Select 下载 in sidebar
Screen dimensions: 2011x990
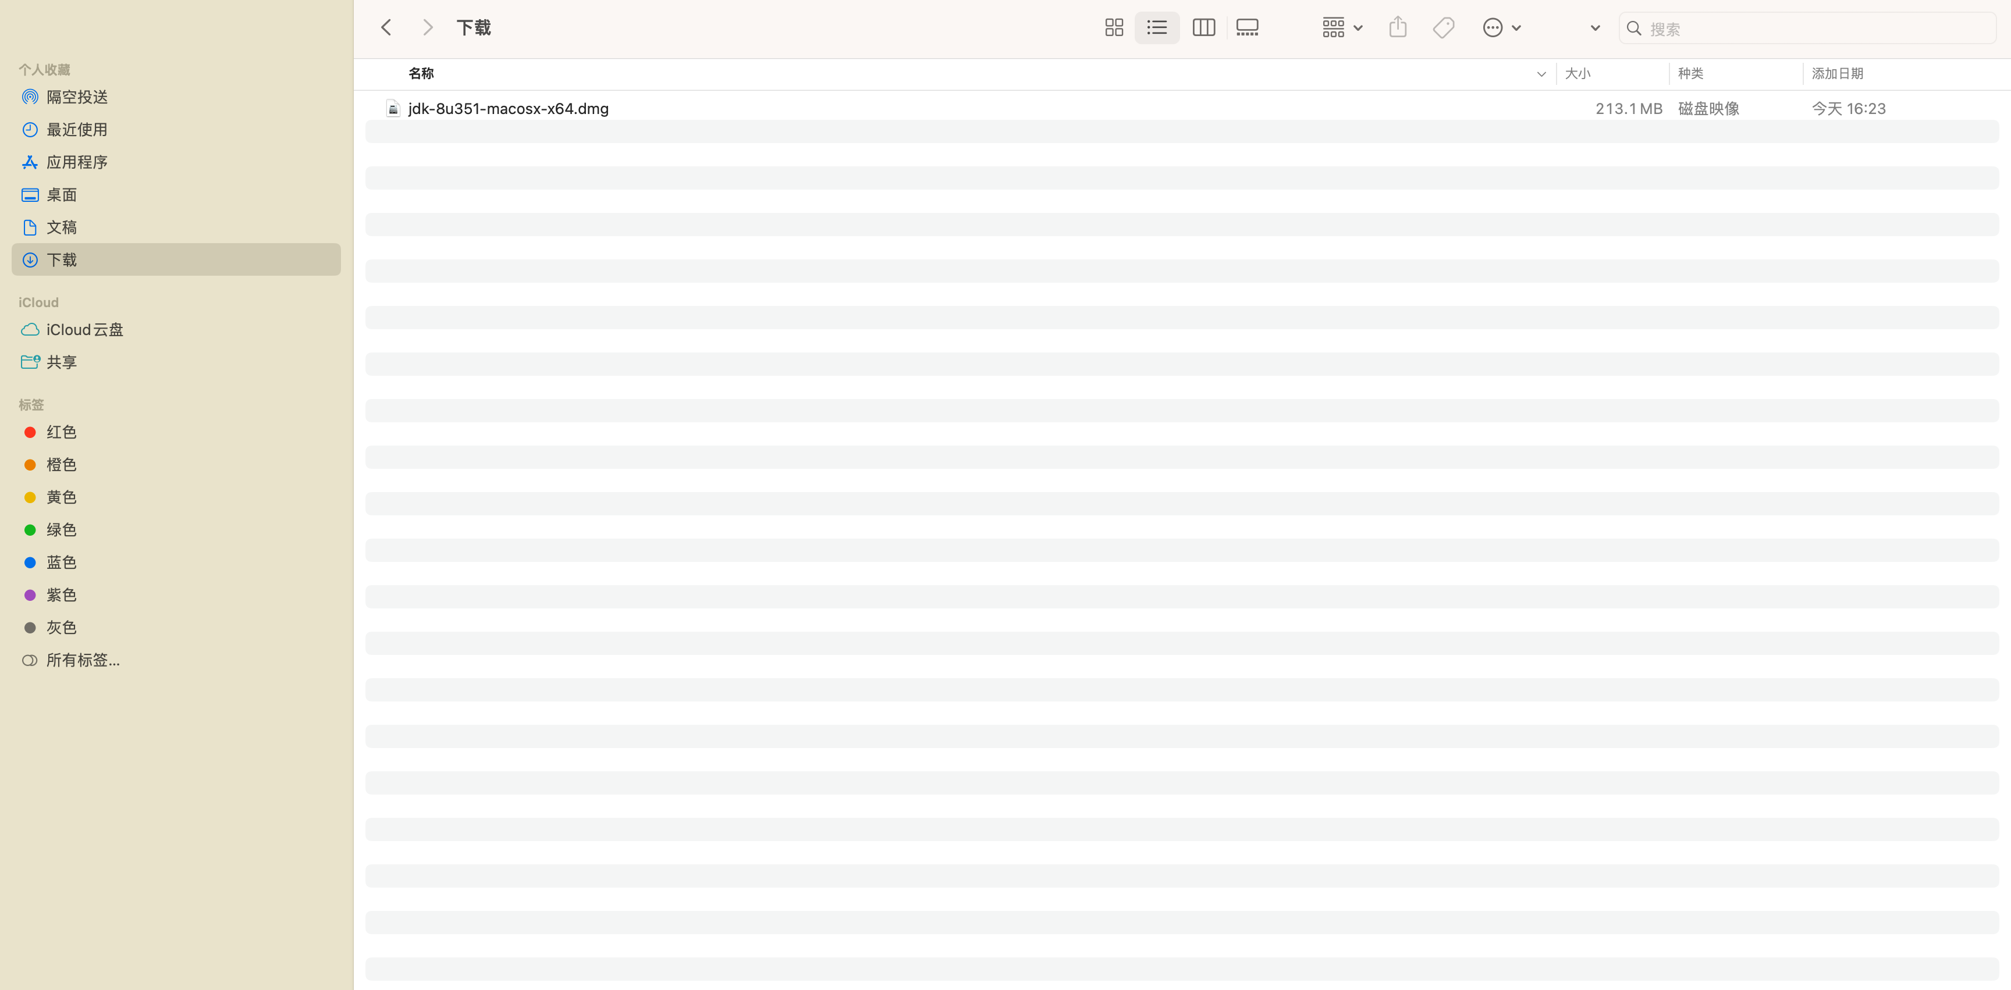(x=176, y=260)
